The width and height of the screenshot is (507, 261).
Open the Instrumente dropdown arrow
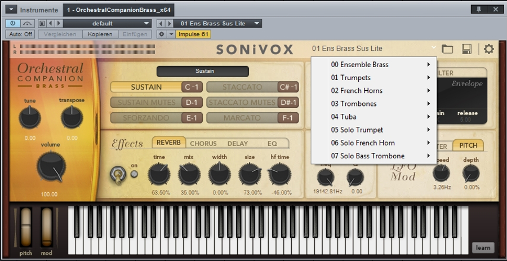coord(11,10)
